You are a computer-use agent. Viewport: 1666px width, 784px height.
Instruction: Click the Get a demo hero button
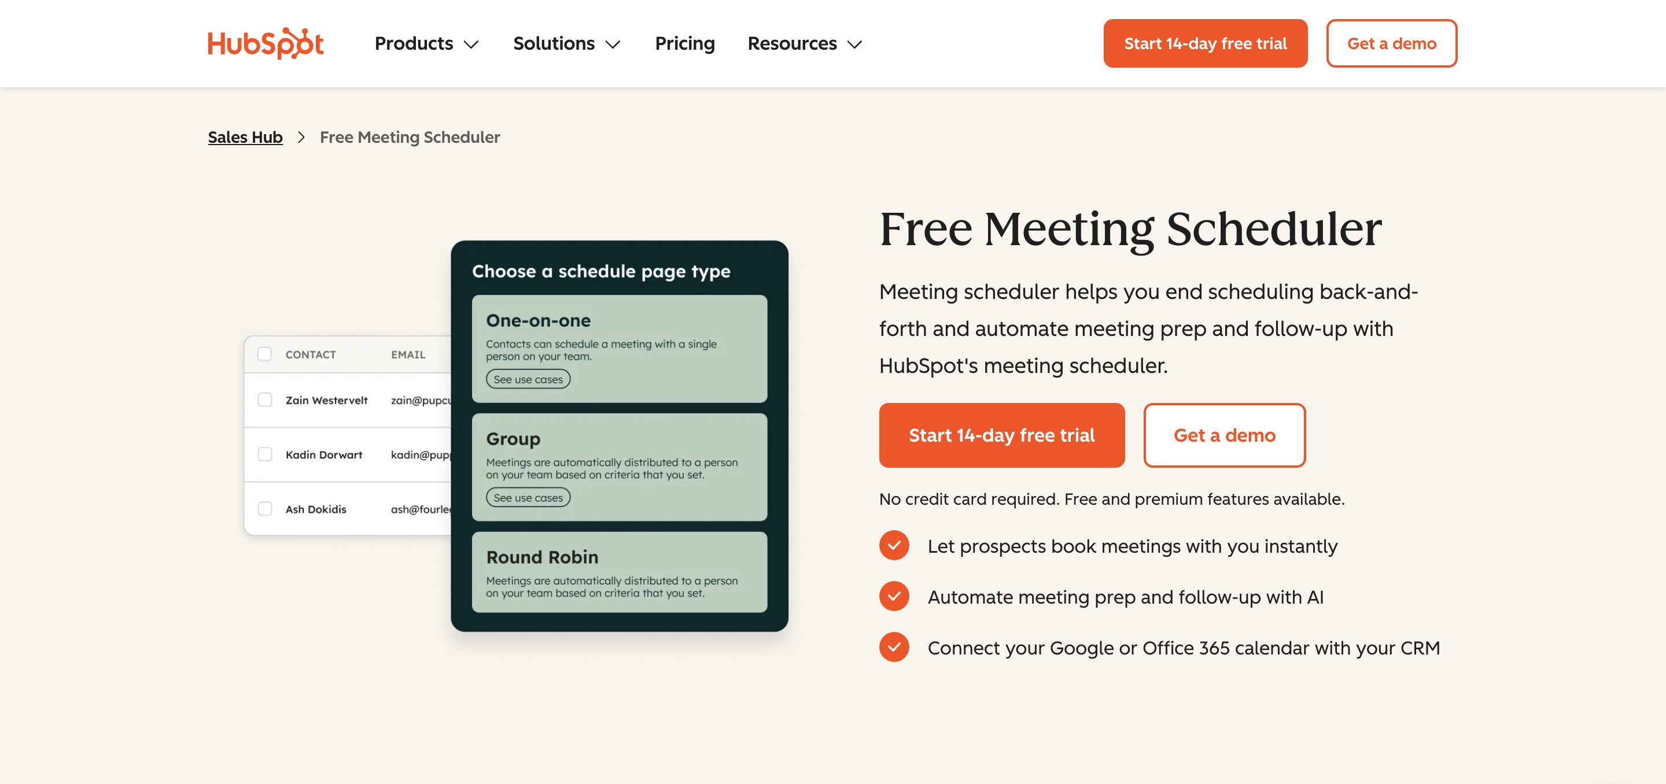click(x=1223, y=435)
